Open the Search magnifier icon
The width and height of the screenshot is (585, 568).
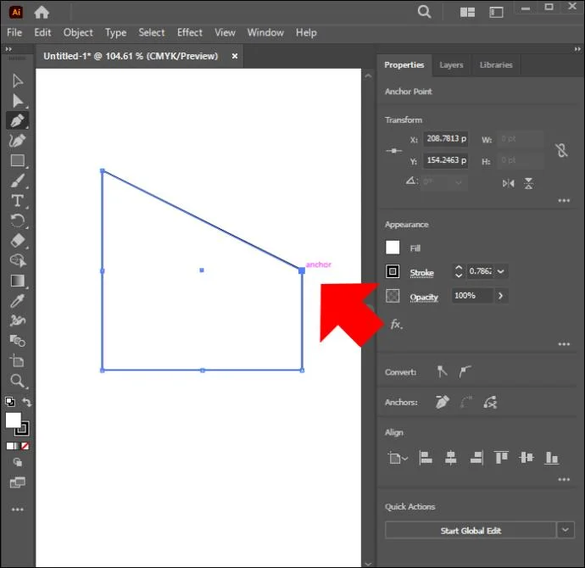(x=424, y=12)
